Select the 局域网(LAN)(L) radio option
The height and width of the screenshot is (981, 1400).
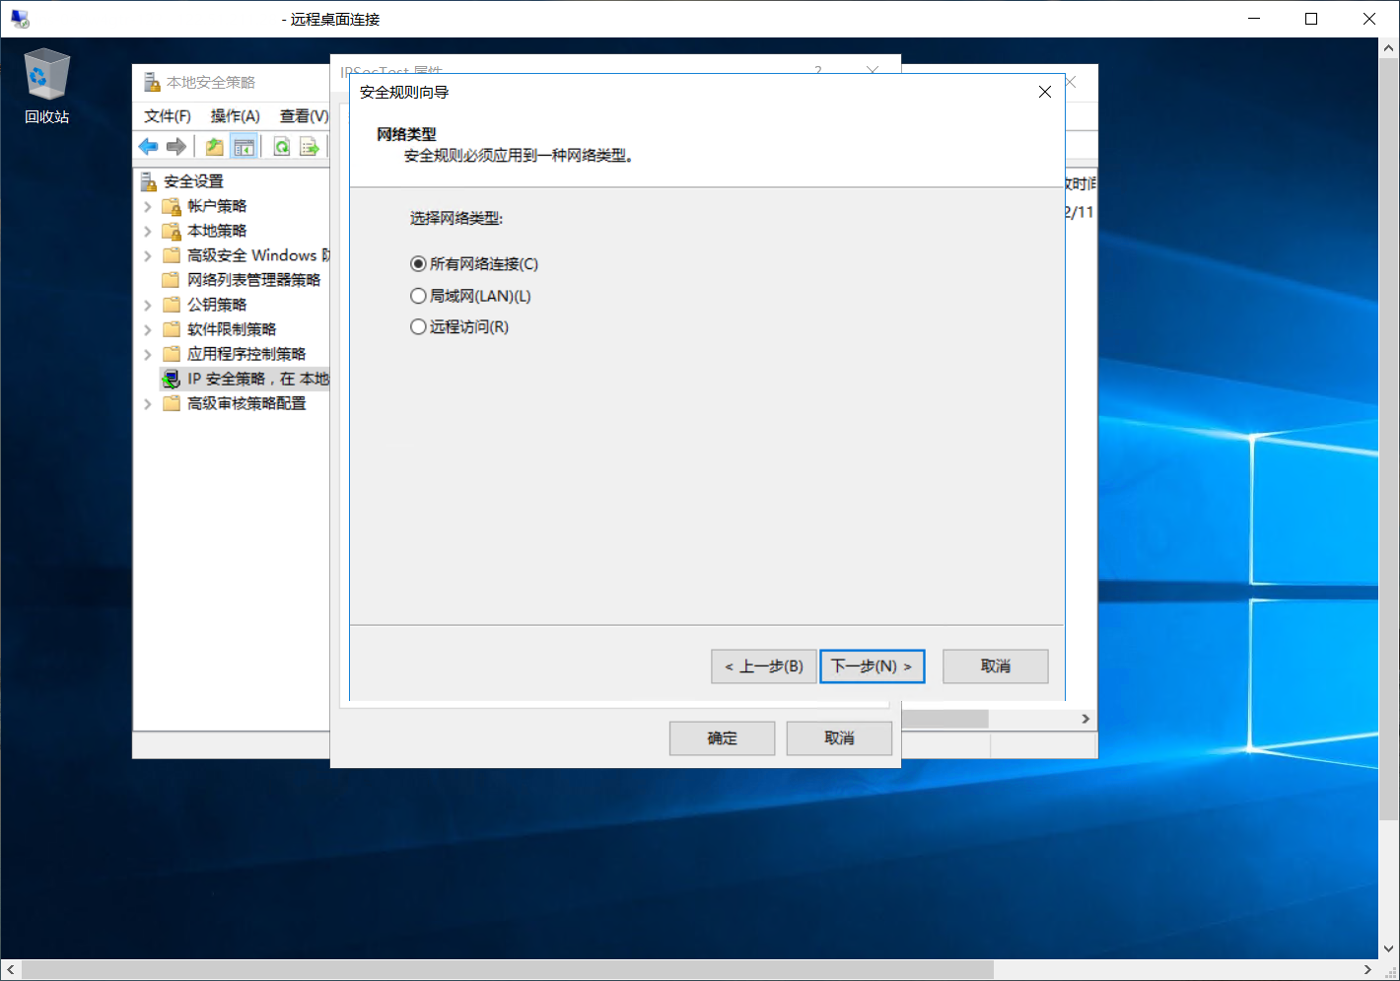470,296
